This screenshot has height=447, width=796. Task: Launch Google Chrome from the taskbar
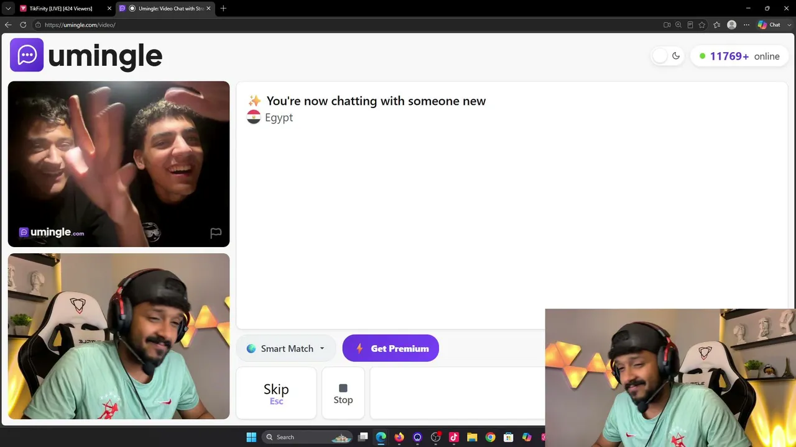pos(490,437)
